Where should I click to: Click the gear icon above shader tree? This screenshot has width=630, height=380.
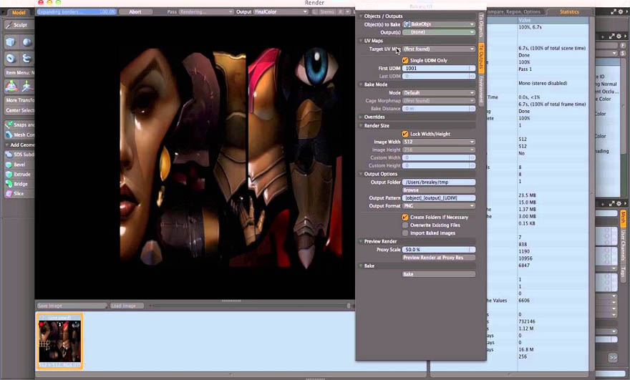(619, 36)
